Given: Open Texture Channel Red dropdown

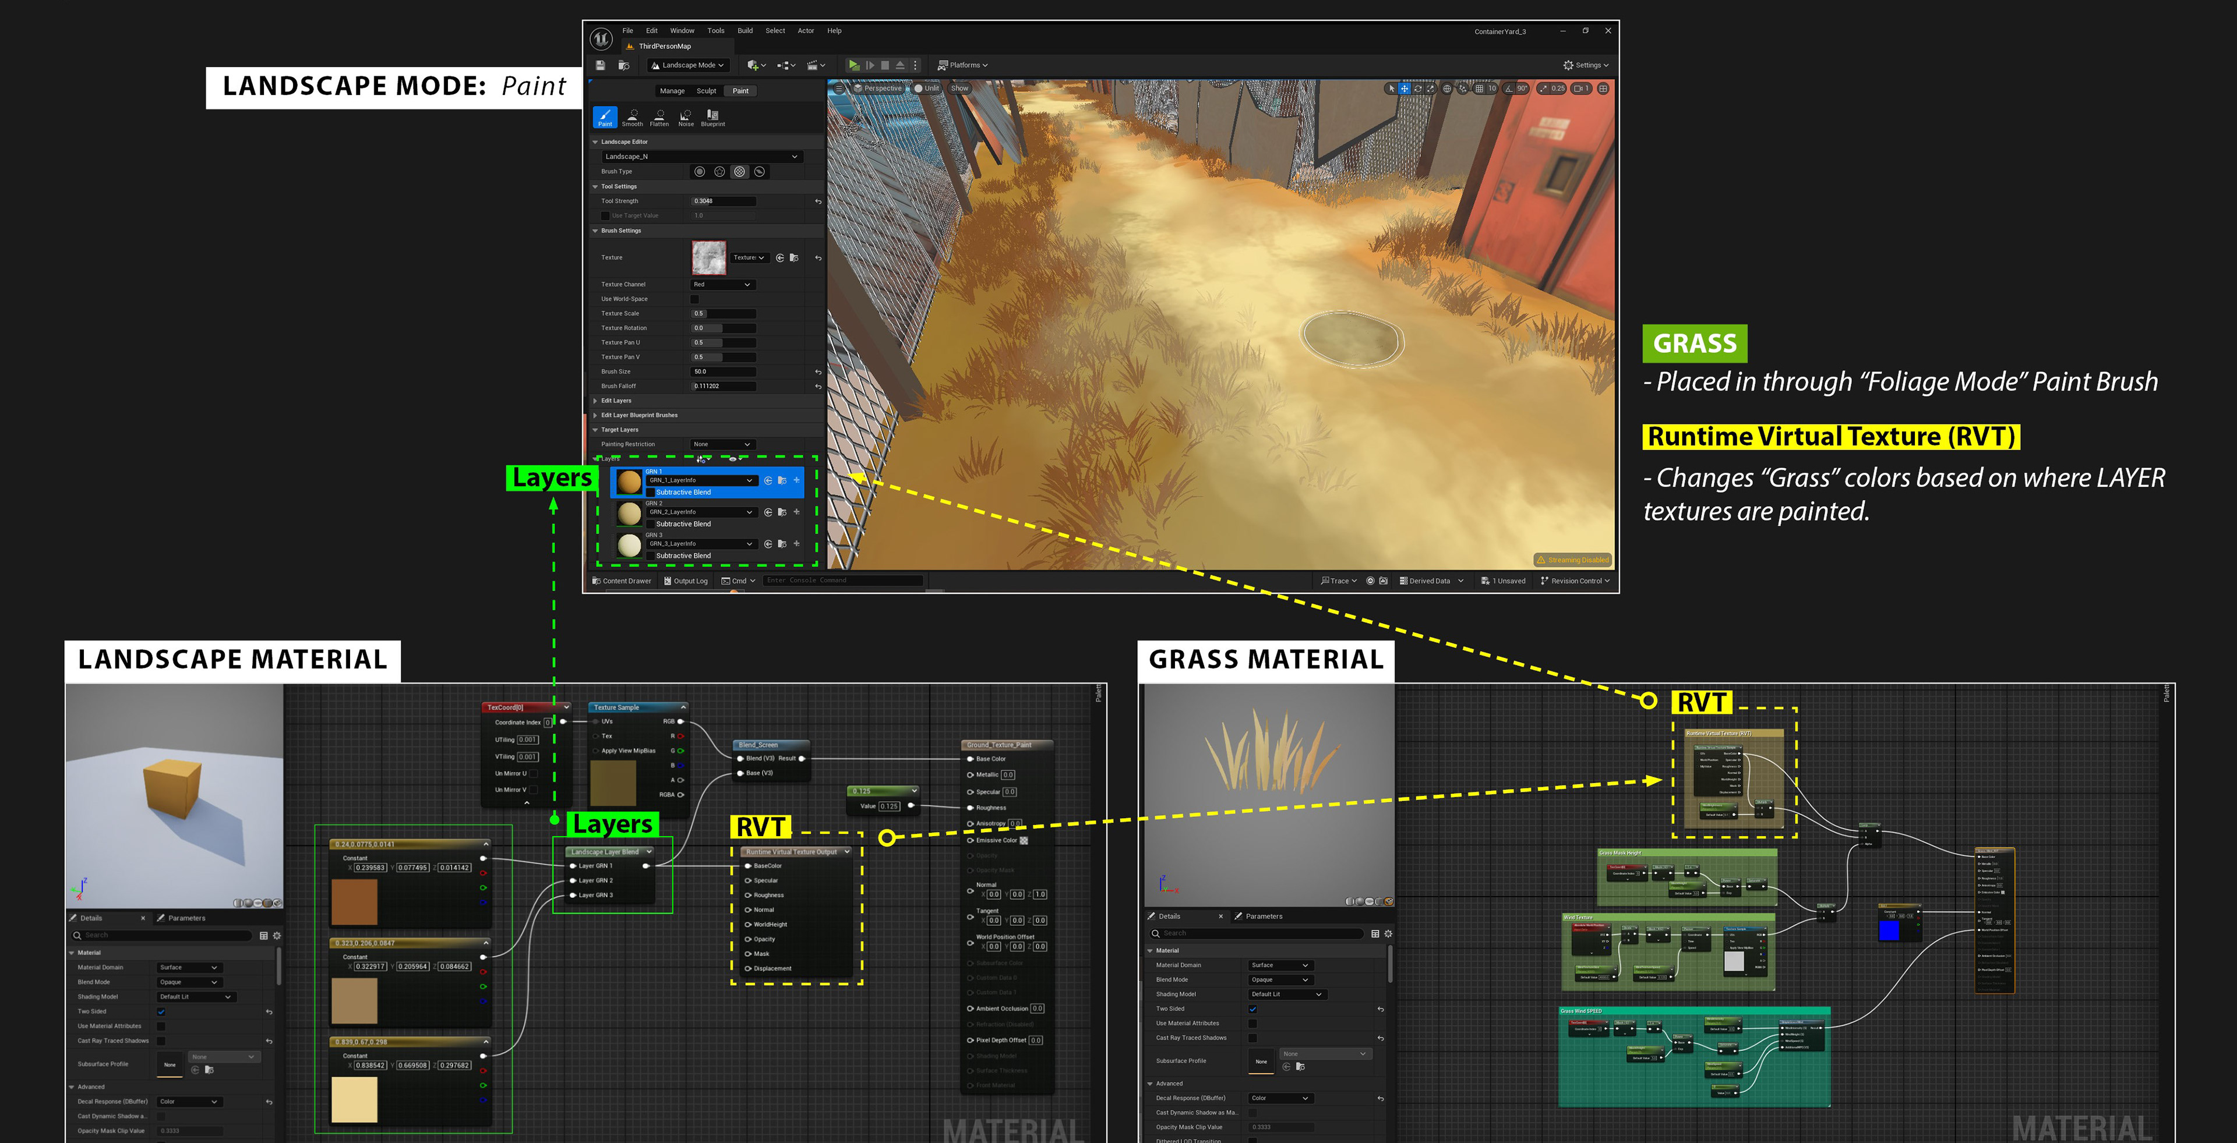Looking at the screenshot, I should tap(722, 285).
